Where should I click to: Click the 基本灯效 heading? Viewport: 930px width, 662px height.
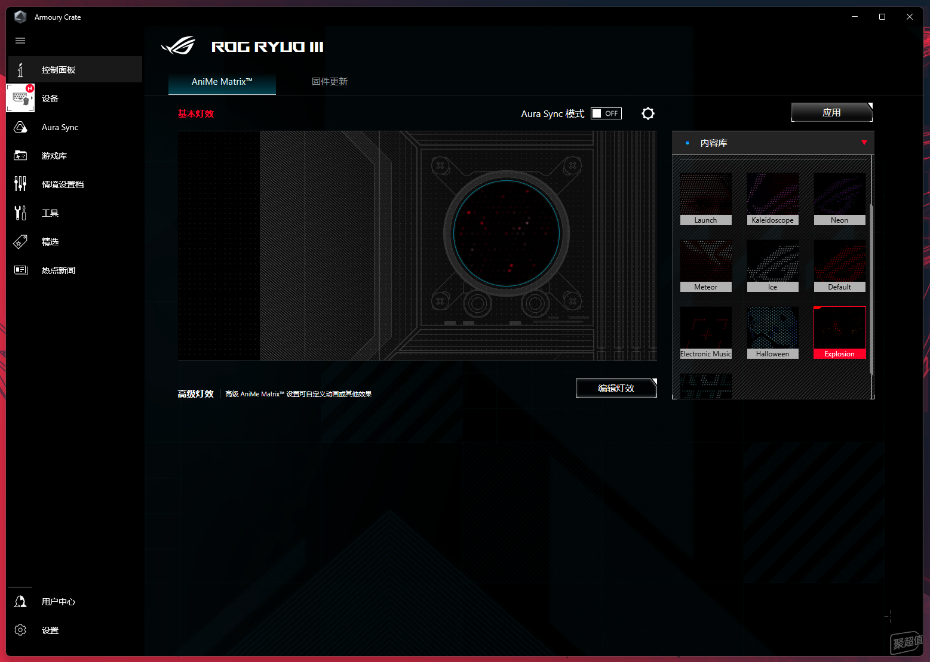point(196,114)
